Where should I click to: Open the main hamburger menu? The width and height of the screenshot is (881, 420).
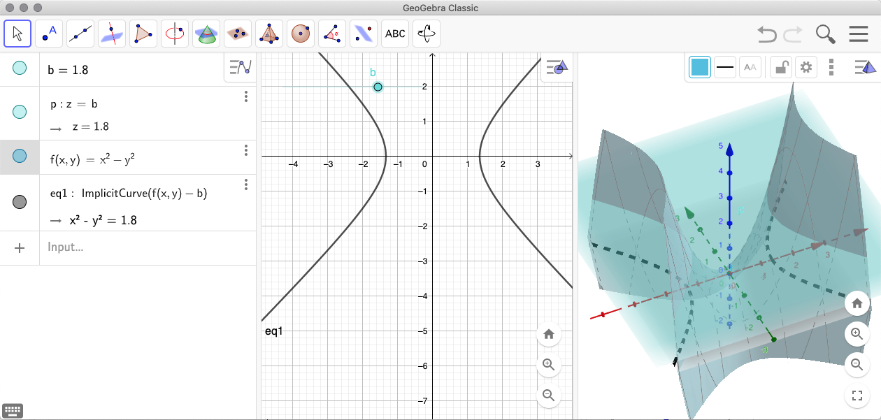(x=859, y=34)
